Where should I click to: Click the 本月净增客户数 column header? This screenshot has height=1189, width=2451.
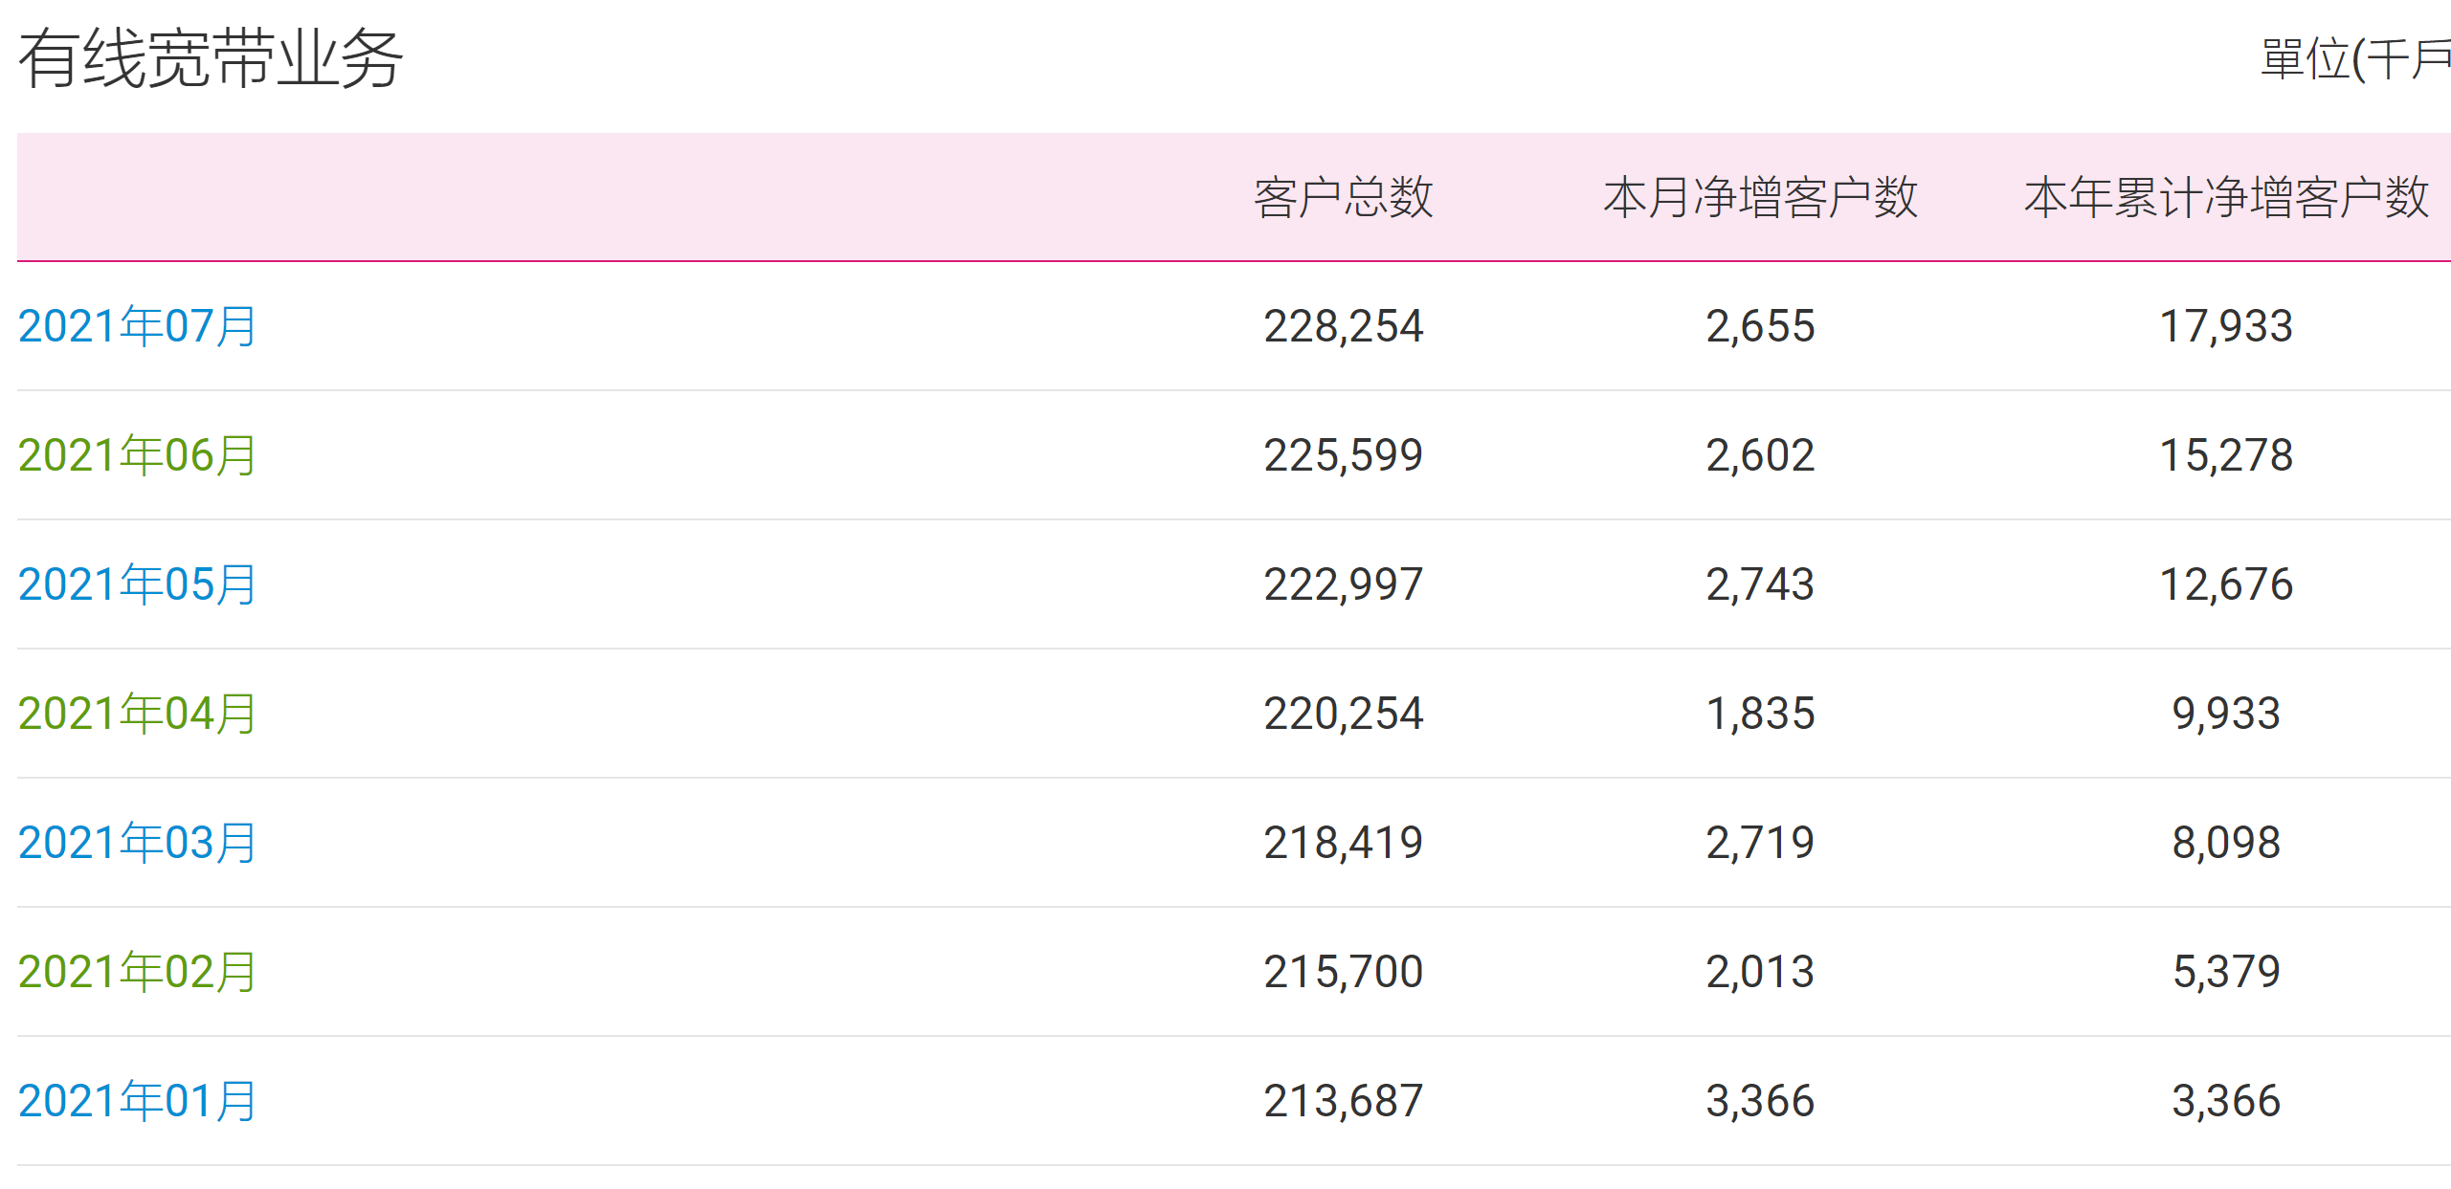pyautogui.click(x=1760, y=197)
